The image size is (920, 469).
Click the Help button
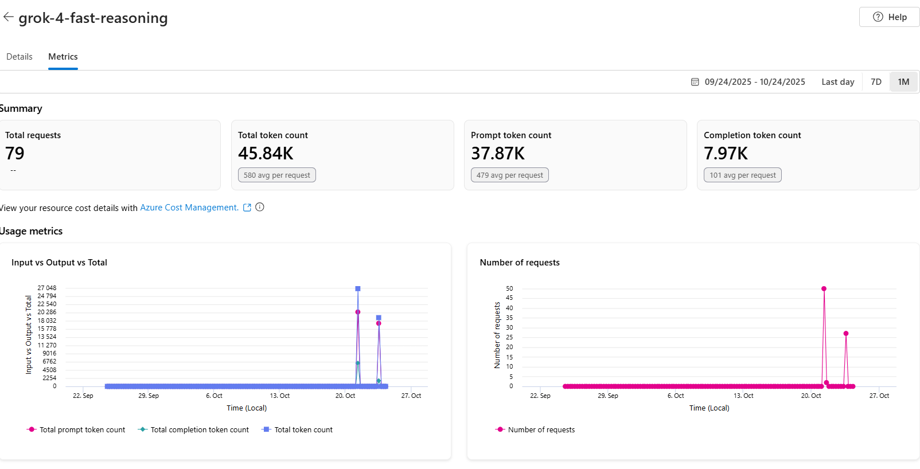(x=889, y=17)
